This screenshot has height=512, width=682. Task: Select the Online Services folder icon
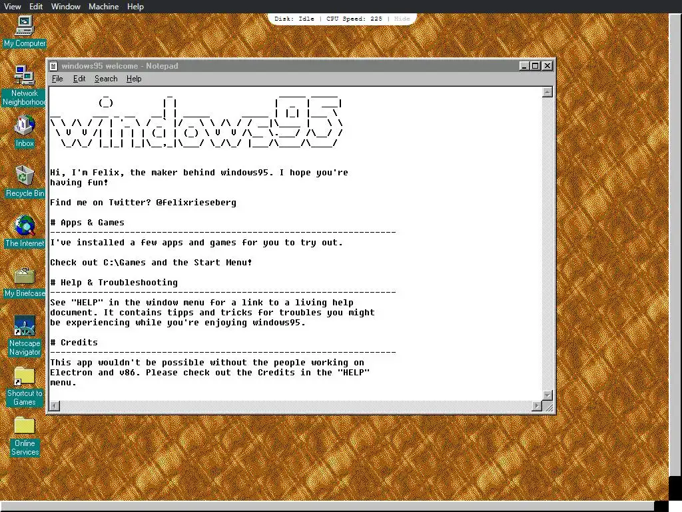click(25, 436)
